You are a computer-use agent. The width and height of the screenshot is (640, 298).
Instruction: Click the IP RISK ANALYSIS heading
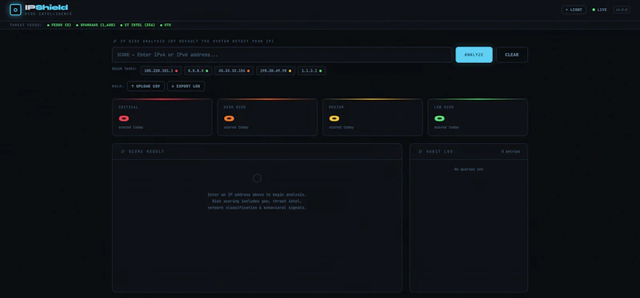pyautogui.click(x=193, y=42)
